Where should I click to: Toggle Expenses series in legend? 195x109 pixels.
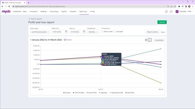[103, 93]
